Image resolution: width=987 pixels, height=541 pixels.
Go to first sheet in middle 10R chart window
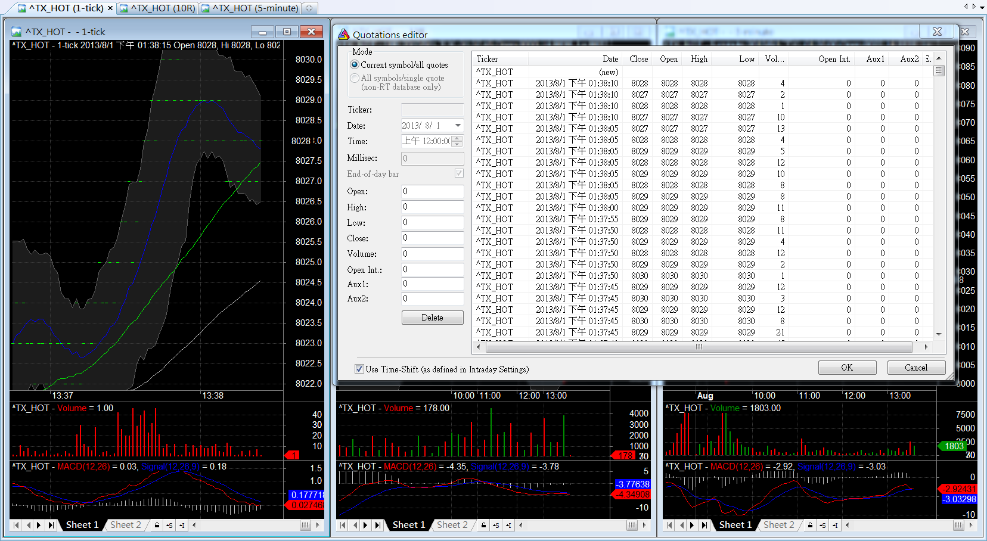click(x=343, y=525)
